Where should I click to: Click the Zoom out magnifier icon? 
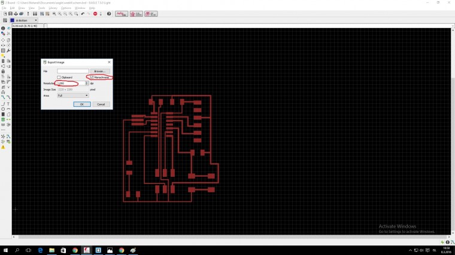(65, 14)
